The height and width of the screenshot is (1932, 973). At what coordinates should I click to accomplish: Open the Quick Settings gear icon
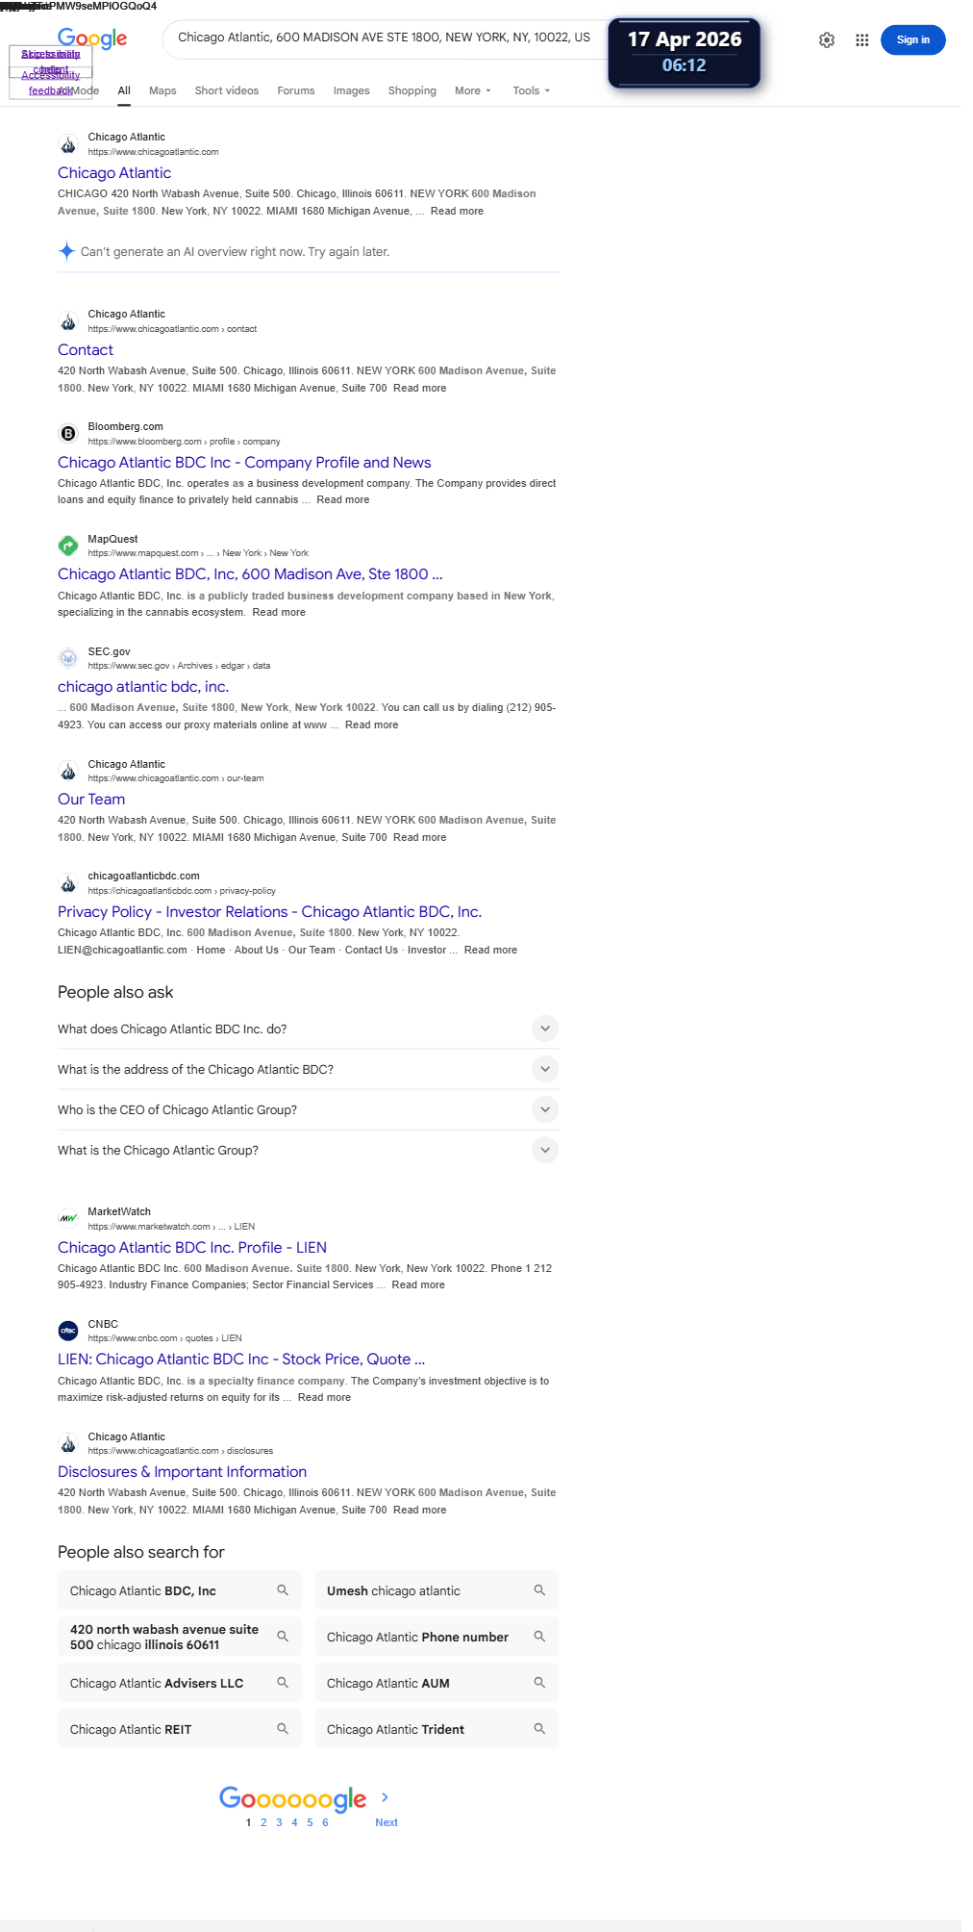[827, 40]
